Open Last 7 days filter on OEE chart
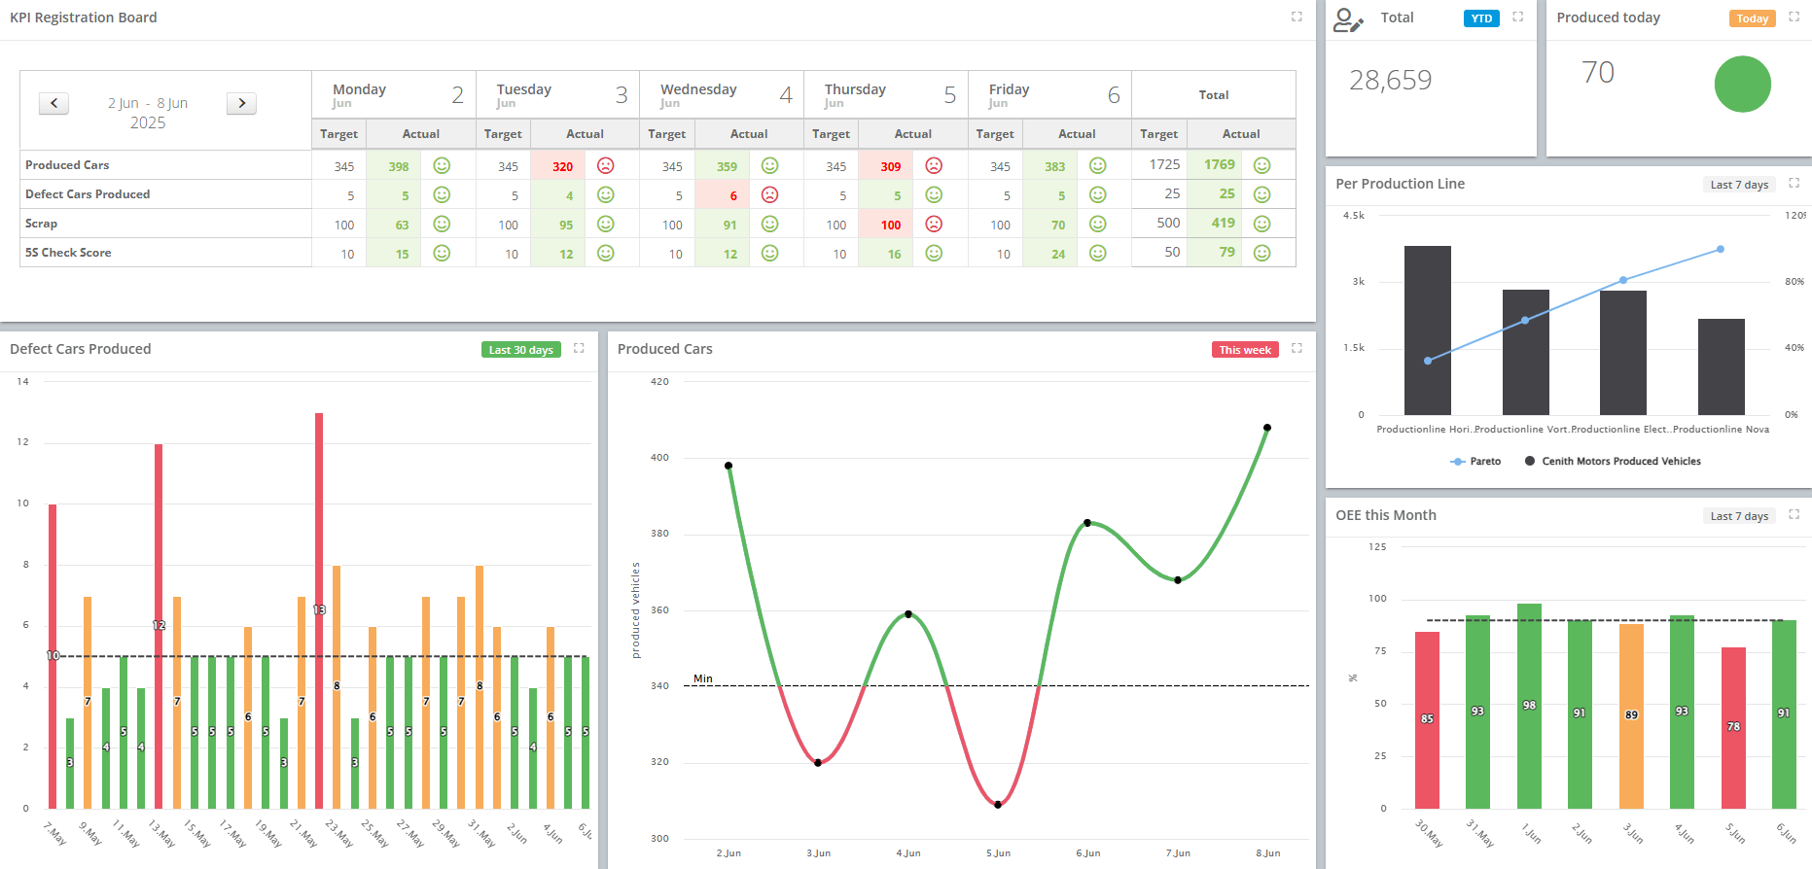The width and height of the screenshot is (1812, 869). (x=1739, y=516)
